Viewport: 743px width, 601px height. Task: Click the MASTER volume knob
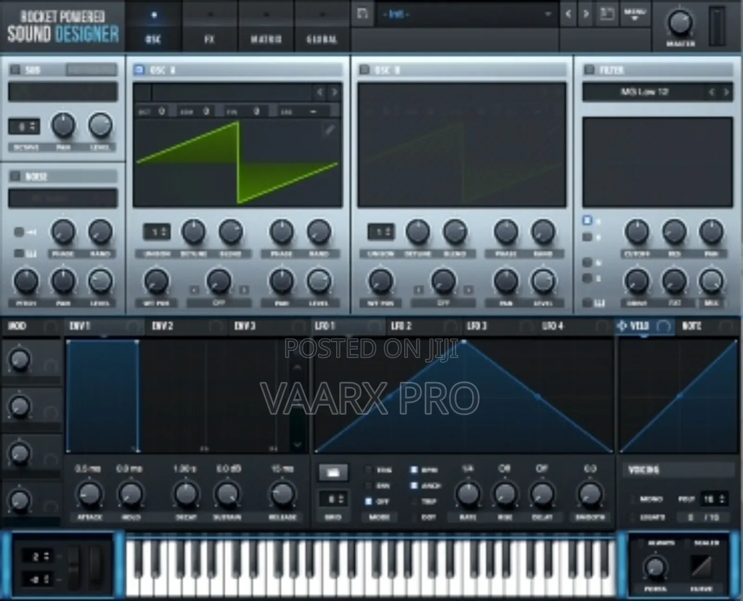pyautogui.click(x=680, y=22)
